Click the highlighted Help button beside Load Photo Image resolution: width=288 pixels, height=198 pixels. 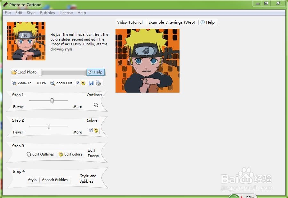pos(96,72)
